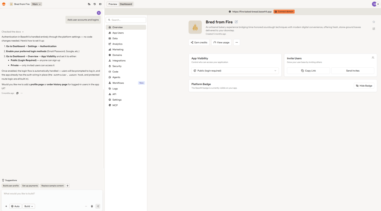
Task: Click the Copy Link button
Action: (308, 71)
